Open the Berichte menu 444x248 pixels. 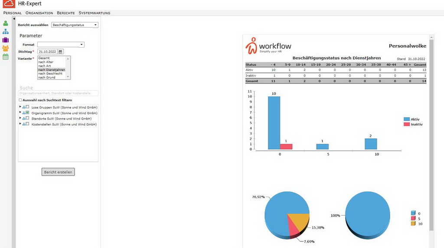click(x=66, y=13)
